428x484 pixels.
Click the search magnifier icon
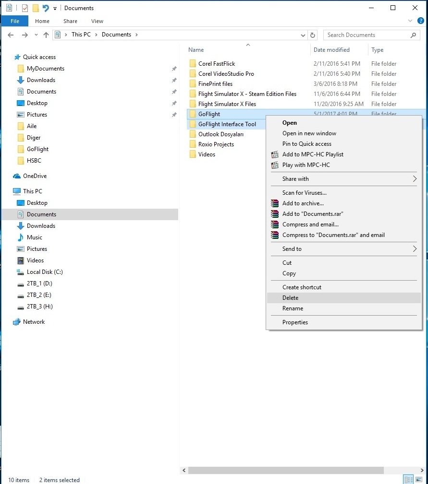(x=413, y=35)
